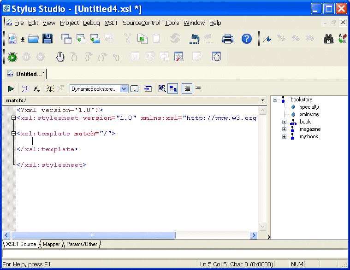Select the specialty attribute in tree
350x270 pixels.
309,107
